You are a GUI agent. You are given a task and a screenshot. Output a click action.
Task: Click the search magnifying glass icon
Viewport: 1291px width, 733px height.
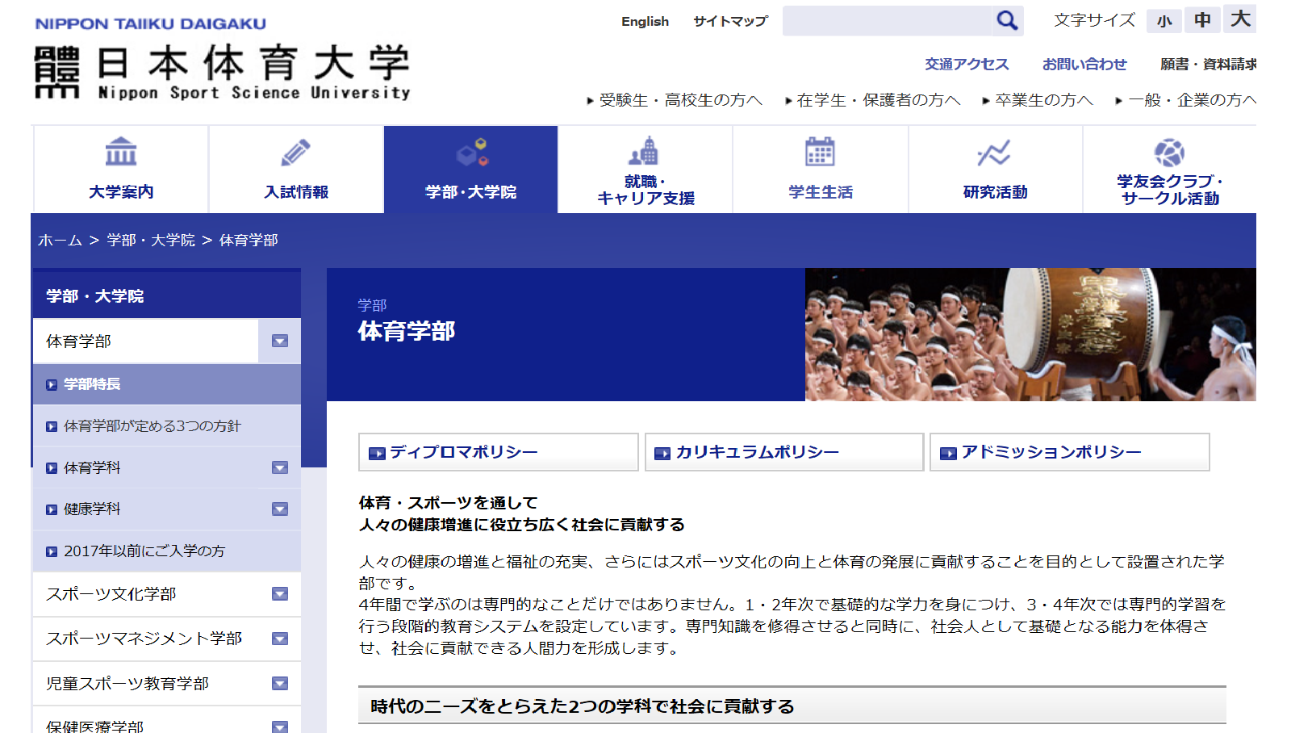(x=1007, y=21)
